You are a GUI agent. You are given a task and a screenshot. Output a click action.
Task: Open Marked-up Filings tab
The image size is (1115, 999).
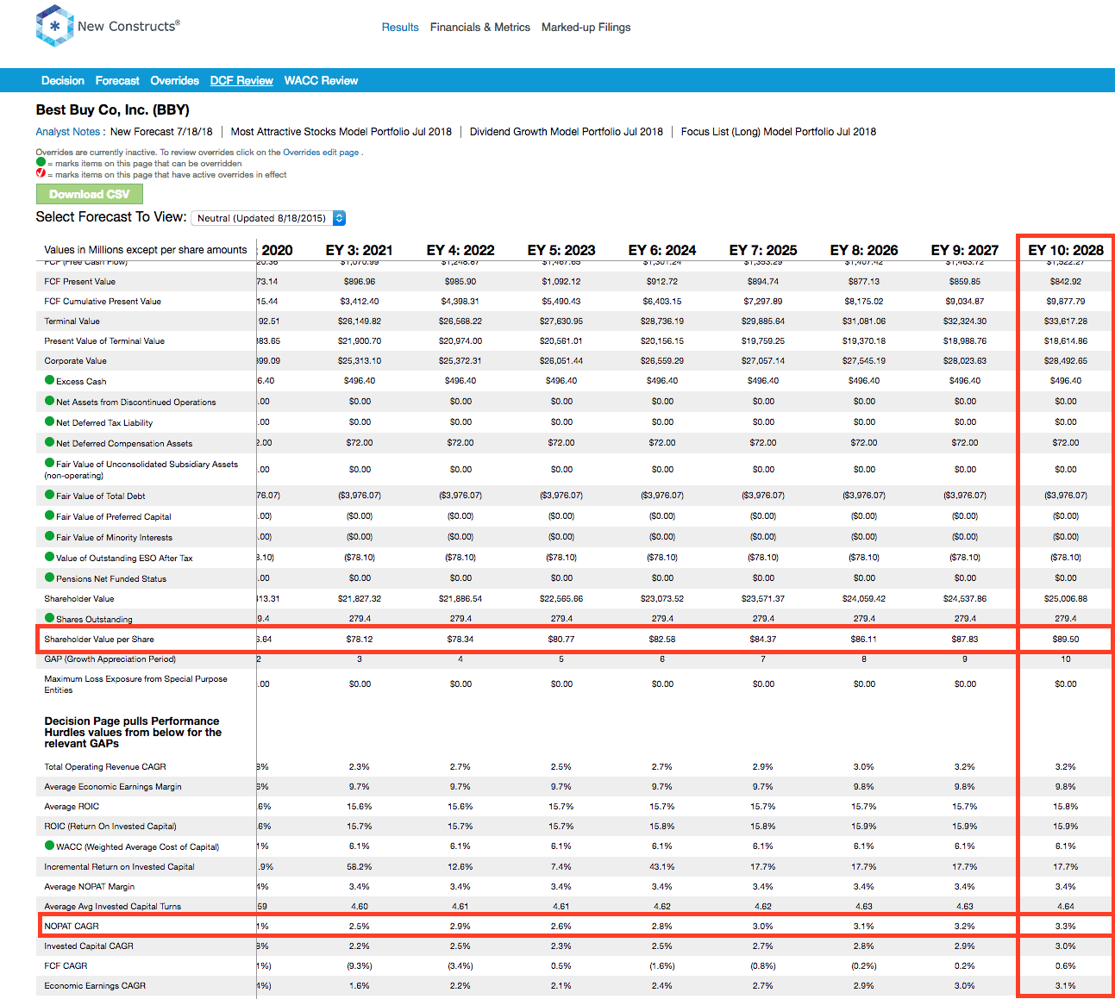586,28
